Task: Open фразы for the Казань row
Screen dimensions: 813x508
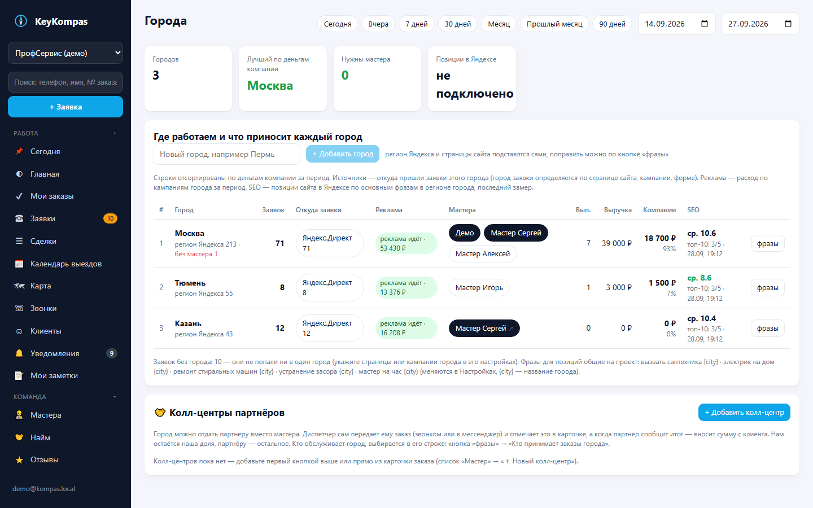Action: click(x=767, y=328)
